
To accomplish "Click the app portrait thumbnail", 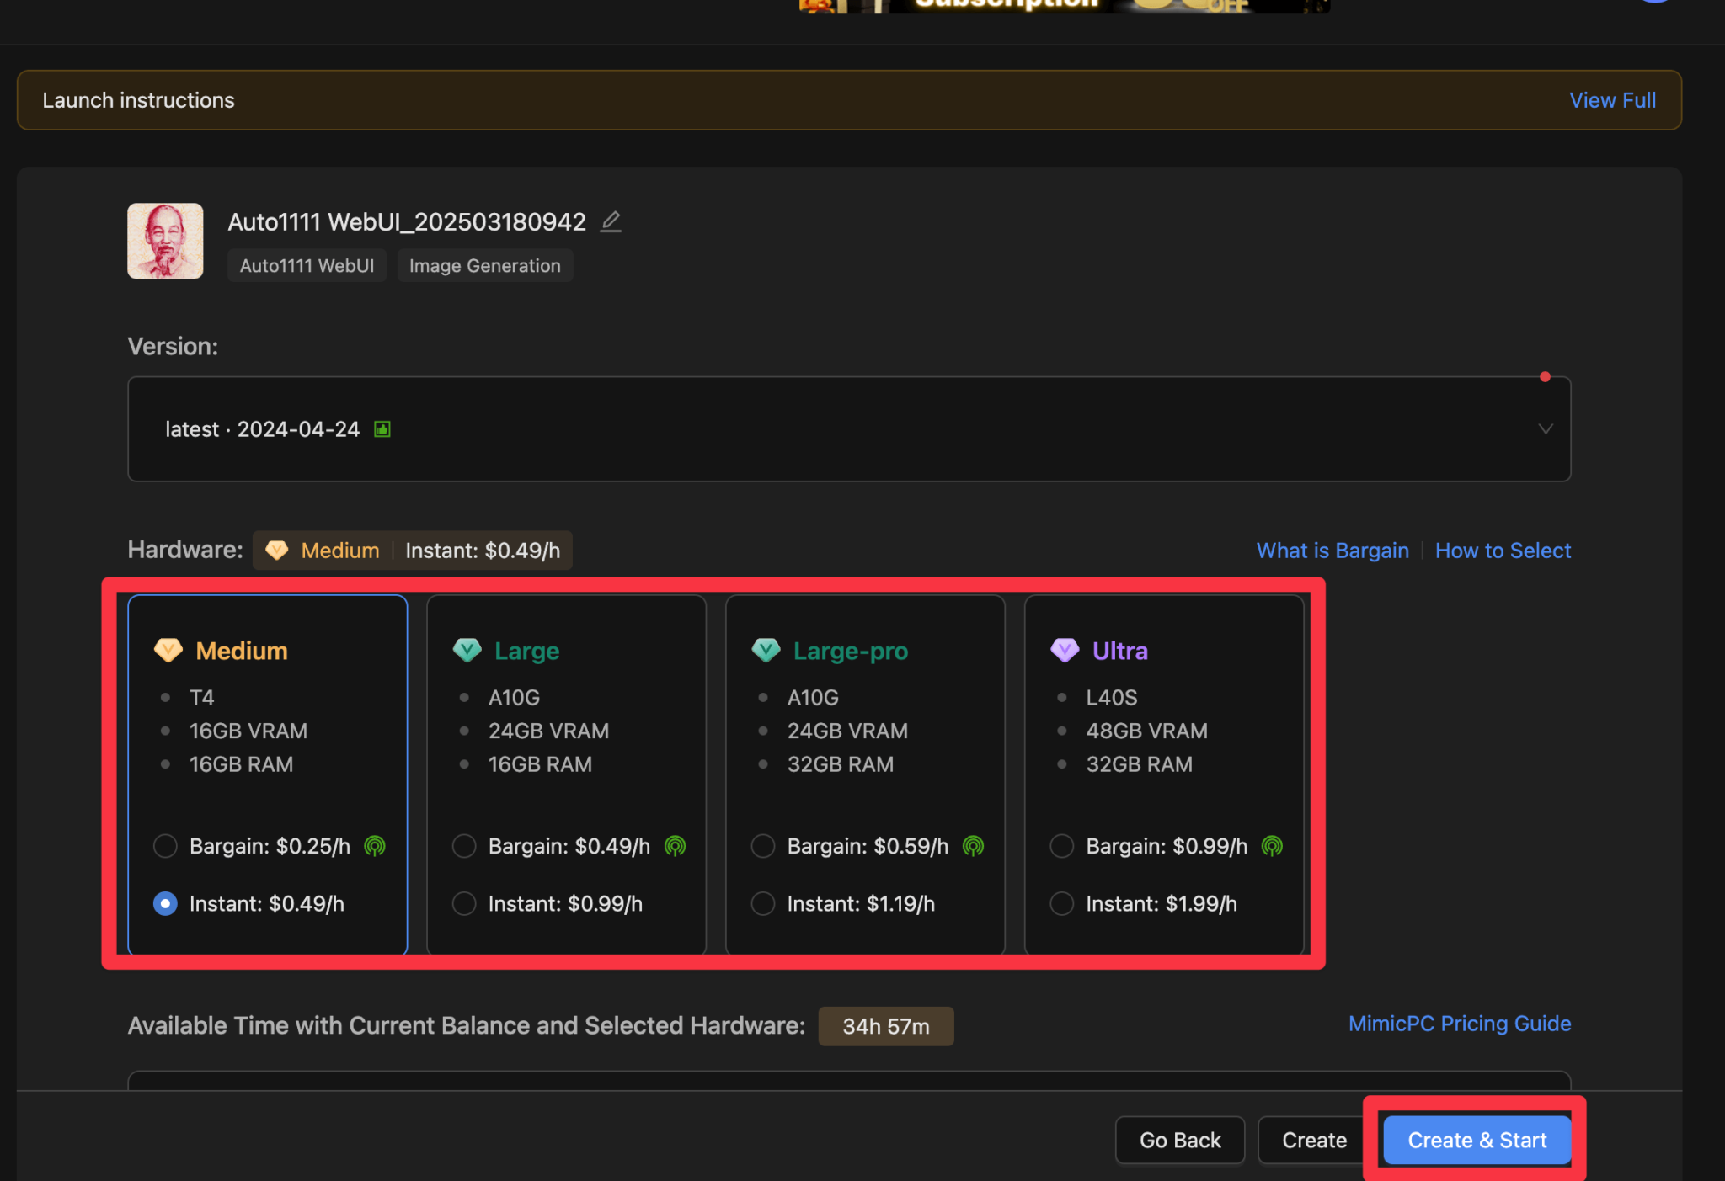I will pyautogui.click(x=165, y=241).
